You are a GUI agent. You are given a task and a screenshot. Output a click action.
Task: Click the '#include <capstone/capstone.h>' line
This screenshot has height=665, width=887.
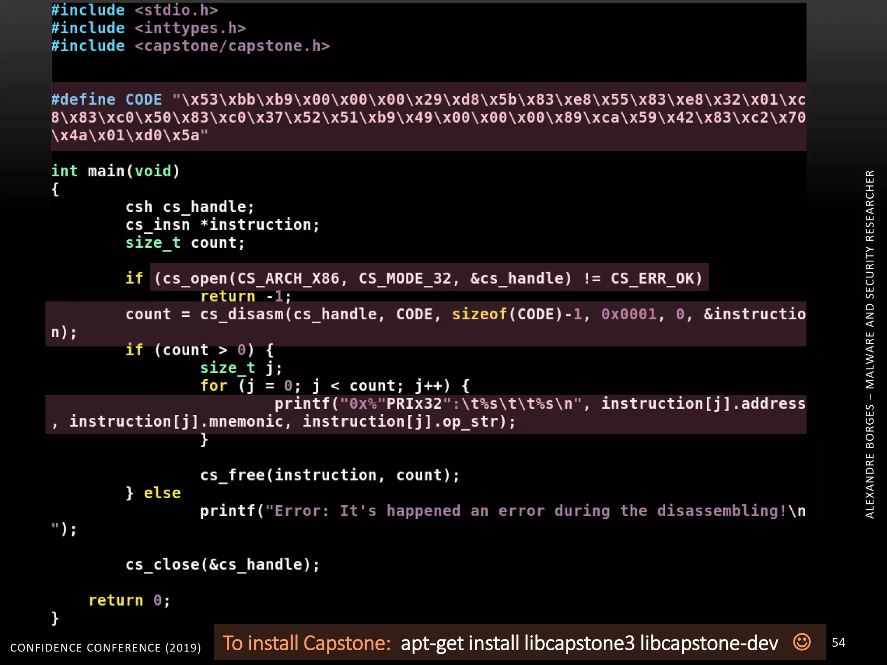(x=191, y=46)
